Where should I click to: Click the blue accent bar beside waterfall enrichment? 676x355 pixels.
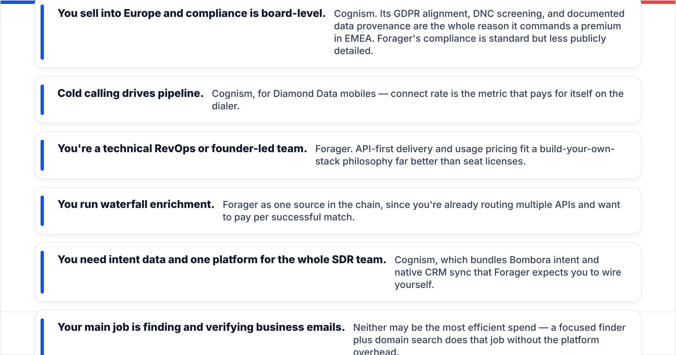coord(42,211)
